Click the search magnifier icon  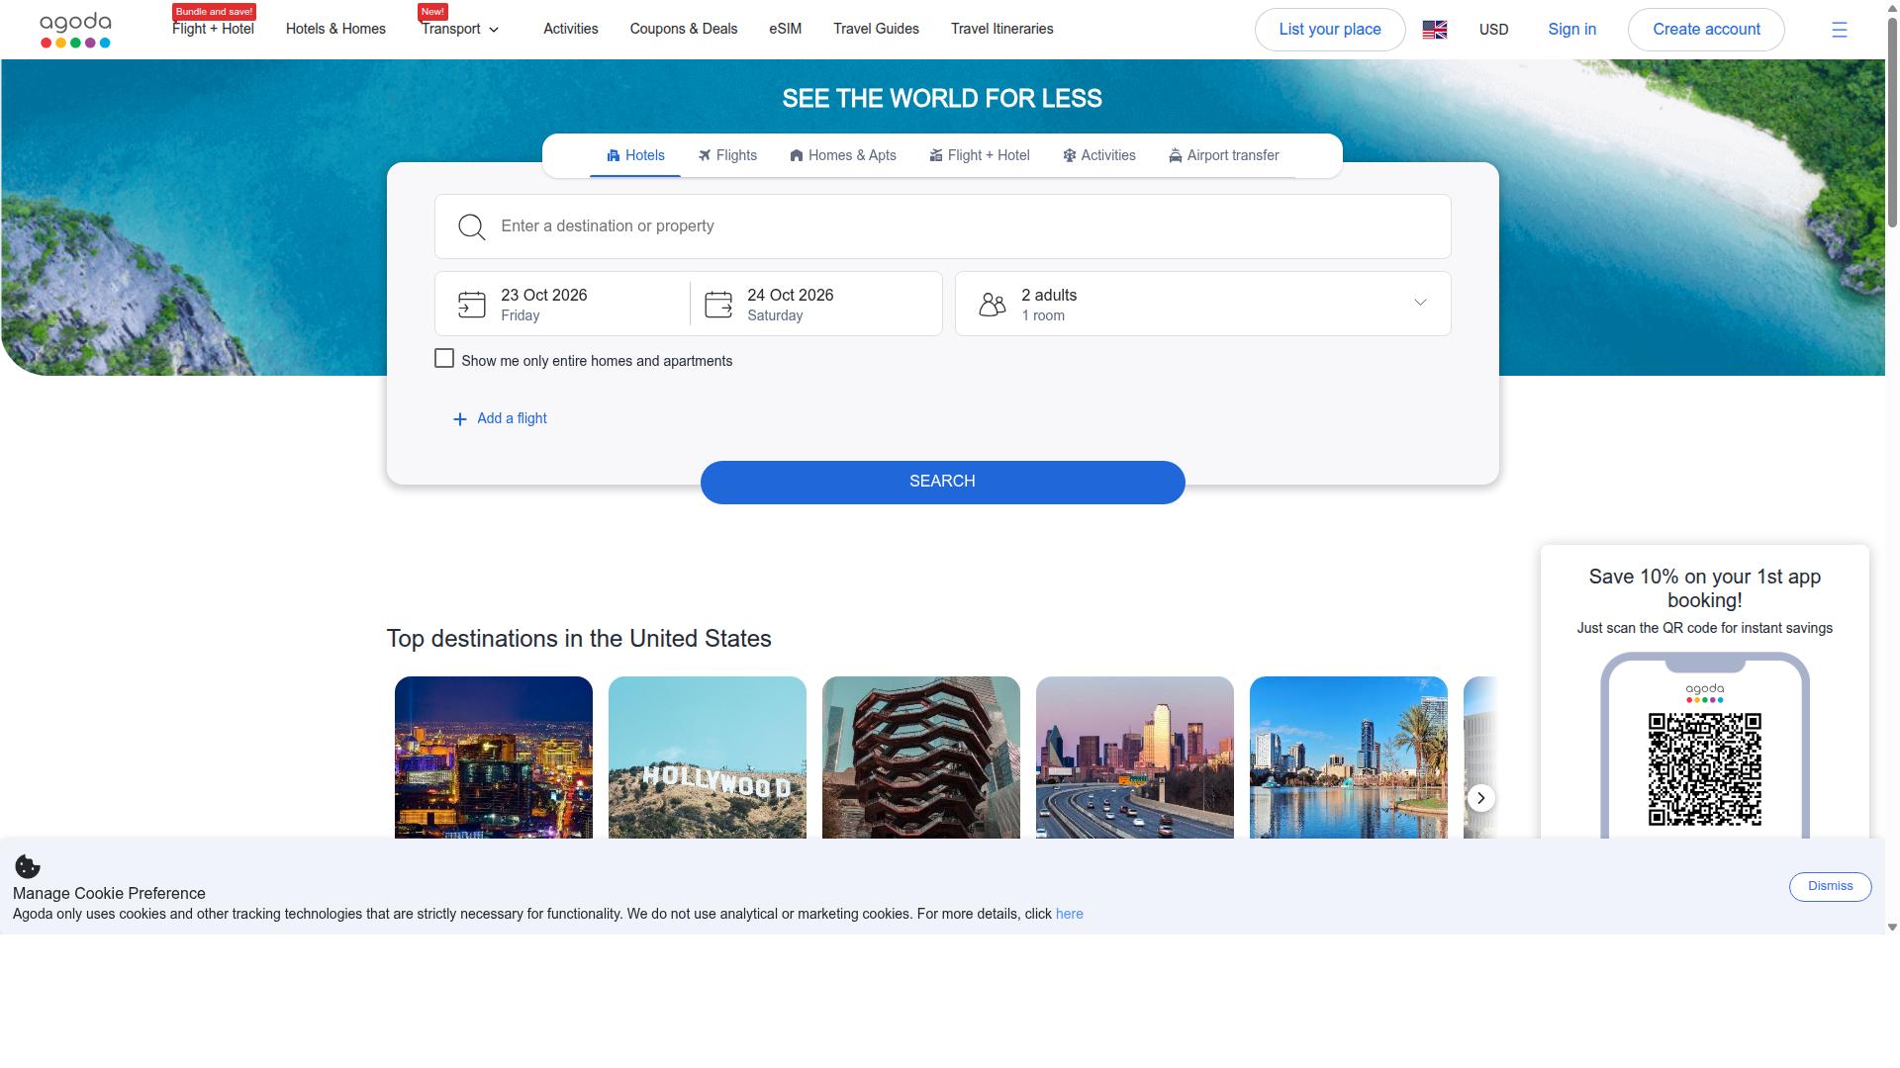point(472,227)
